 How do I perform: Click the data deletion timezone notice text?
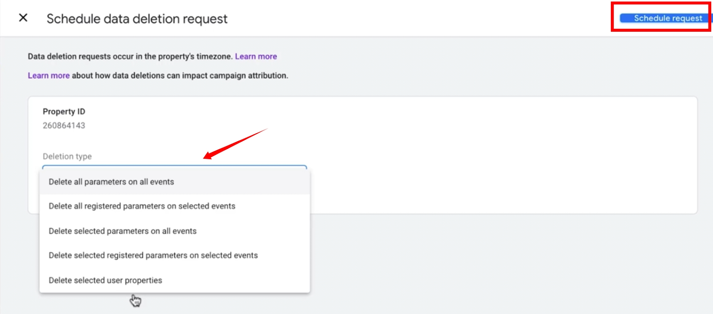click(130, 57)
